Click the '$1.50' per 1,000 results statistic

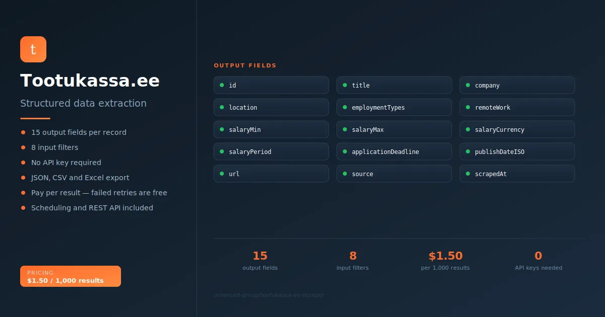click(x=446, y=256)
